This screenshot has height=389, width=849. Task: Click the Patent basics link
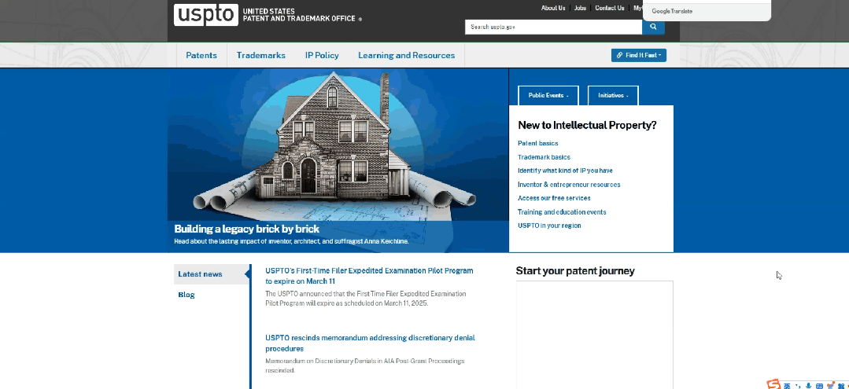[537, 143]
